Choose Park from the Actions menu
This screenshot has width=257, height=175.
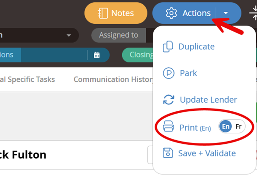click(188, 73)
